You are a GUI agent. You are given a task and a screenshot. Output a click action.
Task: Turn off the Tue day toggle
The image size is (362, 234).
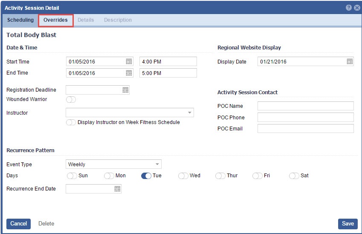[146, 176]
